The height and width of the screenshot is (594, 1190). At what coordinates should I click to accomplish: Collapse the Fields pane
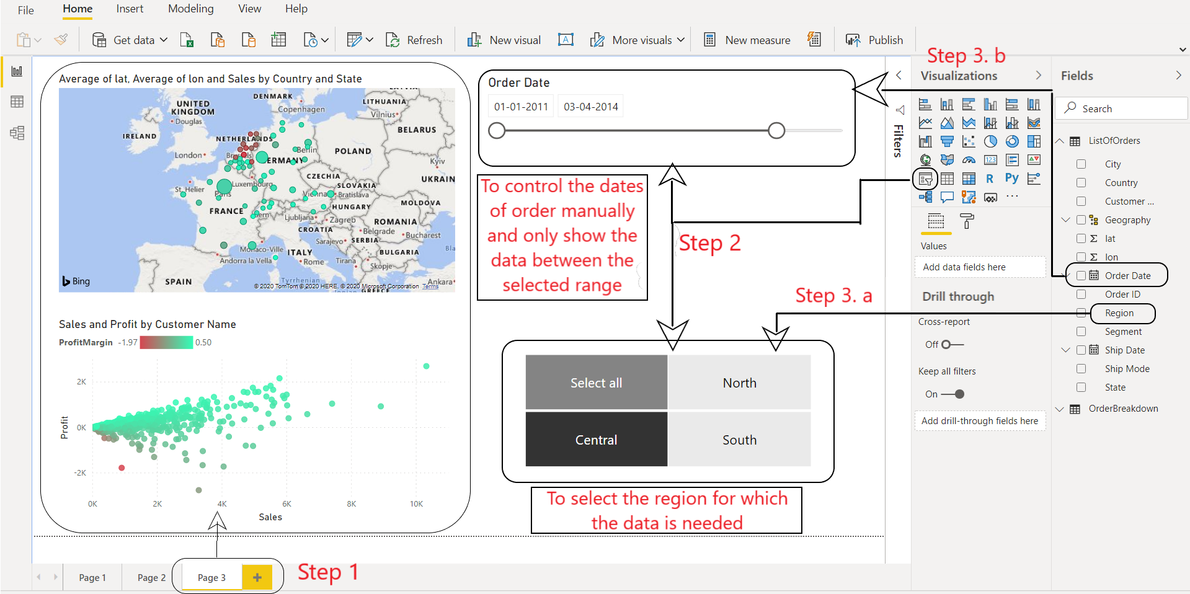click(x=1178, y=76)
